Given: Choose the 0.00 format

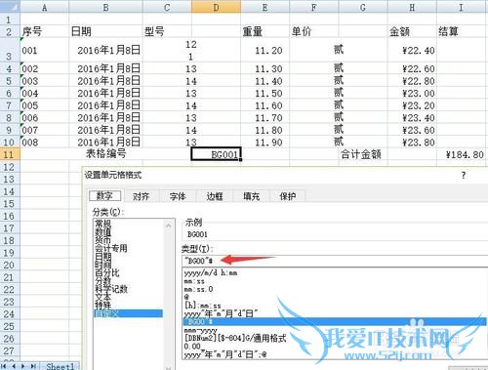Looking at the screenshot, I should coord(192,347).
